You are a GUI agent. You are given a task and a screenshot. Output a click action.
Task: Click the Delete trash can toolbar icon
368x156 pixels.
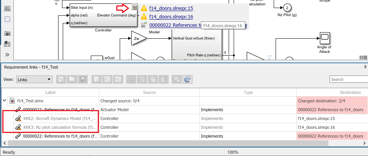pyautogui.click(x=163, y=79)
